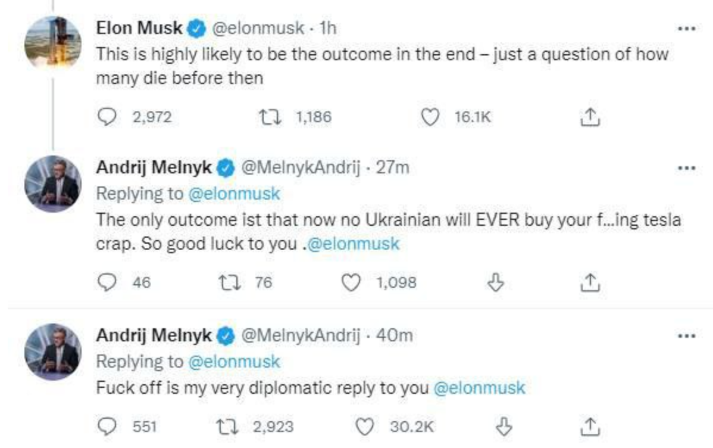Open Andrij Melnyk's avatar on 27m tweet

click(x=52, y=184)
